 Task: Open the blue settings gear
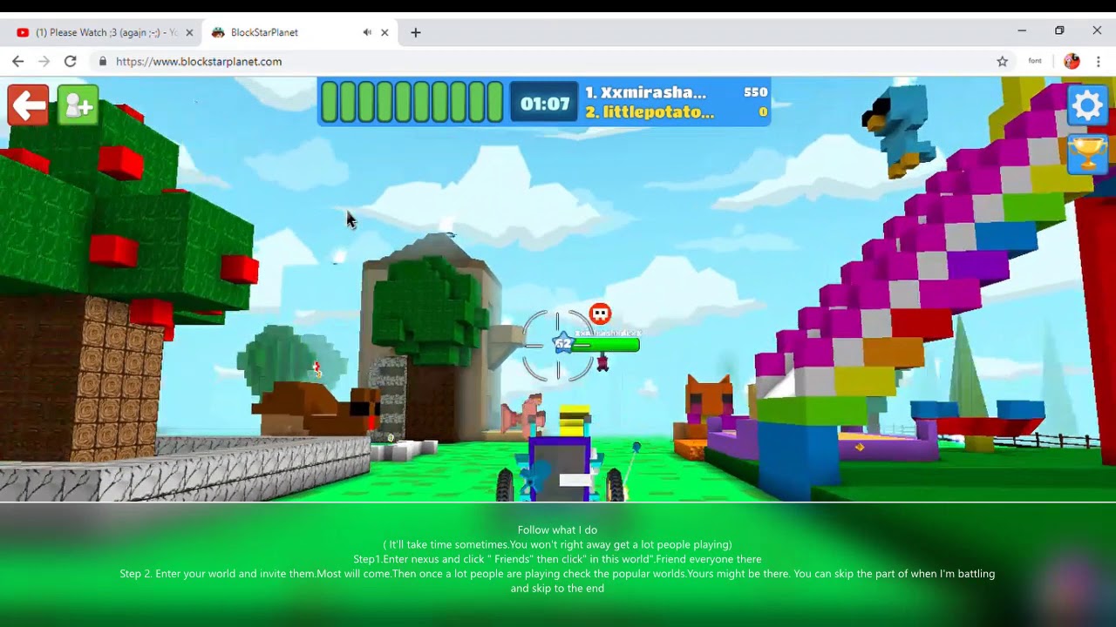point(1087,106)
